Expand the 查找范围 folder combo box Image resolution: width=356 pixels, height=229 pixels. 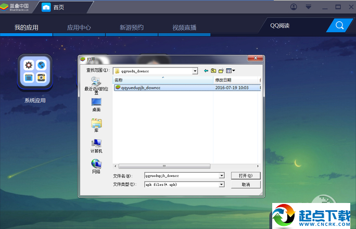tap(195, 71)
